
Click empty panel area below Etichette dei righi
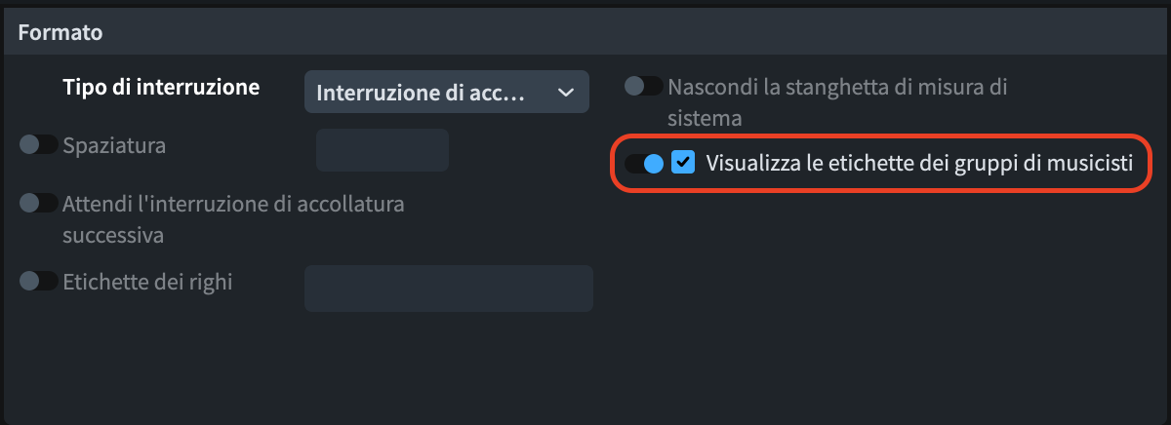[x=293, y=370]
